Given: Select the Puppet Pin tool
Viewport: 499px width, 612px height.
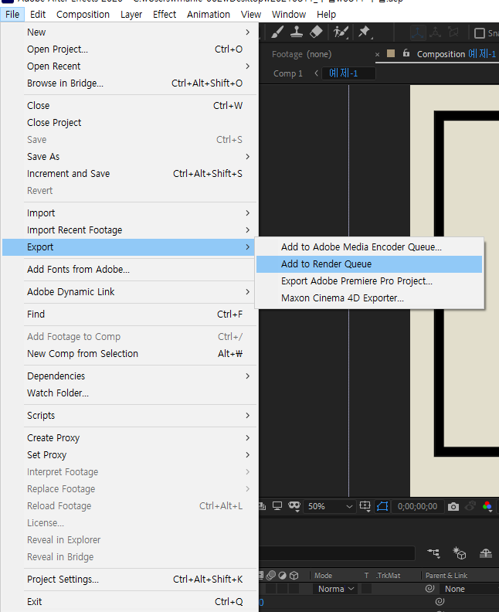Looking at the screenshot, I should (x=365, y=32).
